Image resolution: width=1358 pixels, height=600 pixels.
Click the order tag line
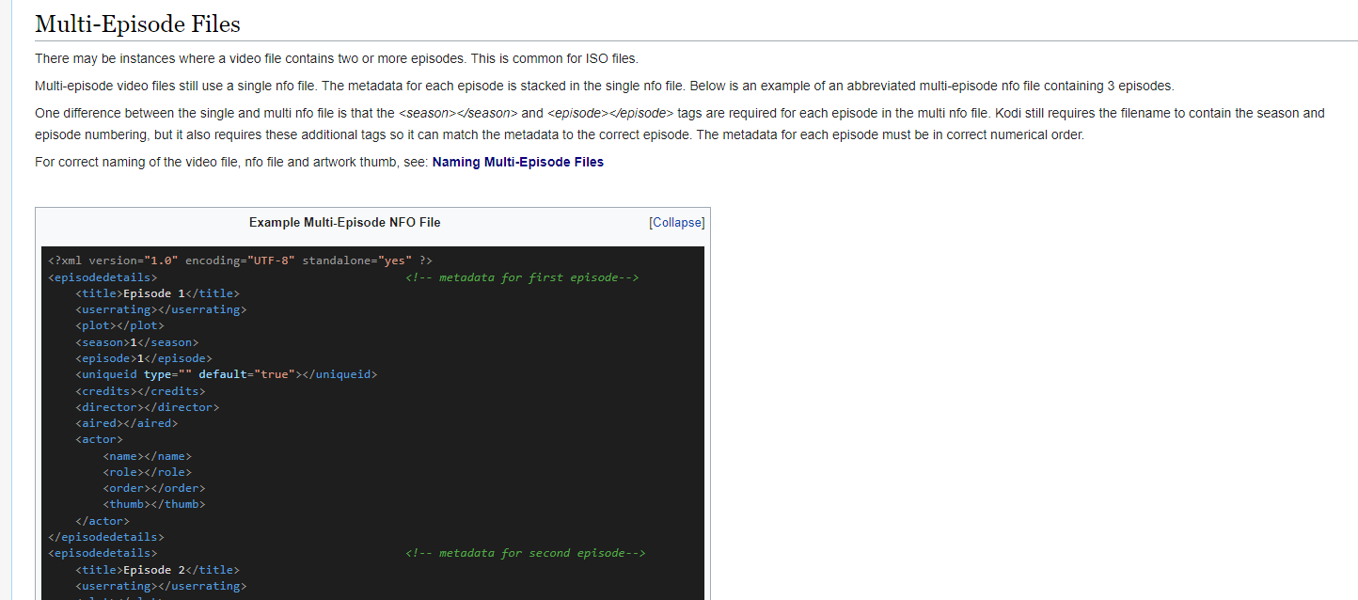[153, 488]
